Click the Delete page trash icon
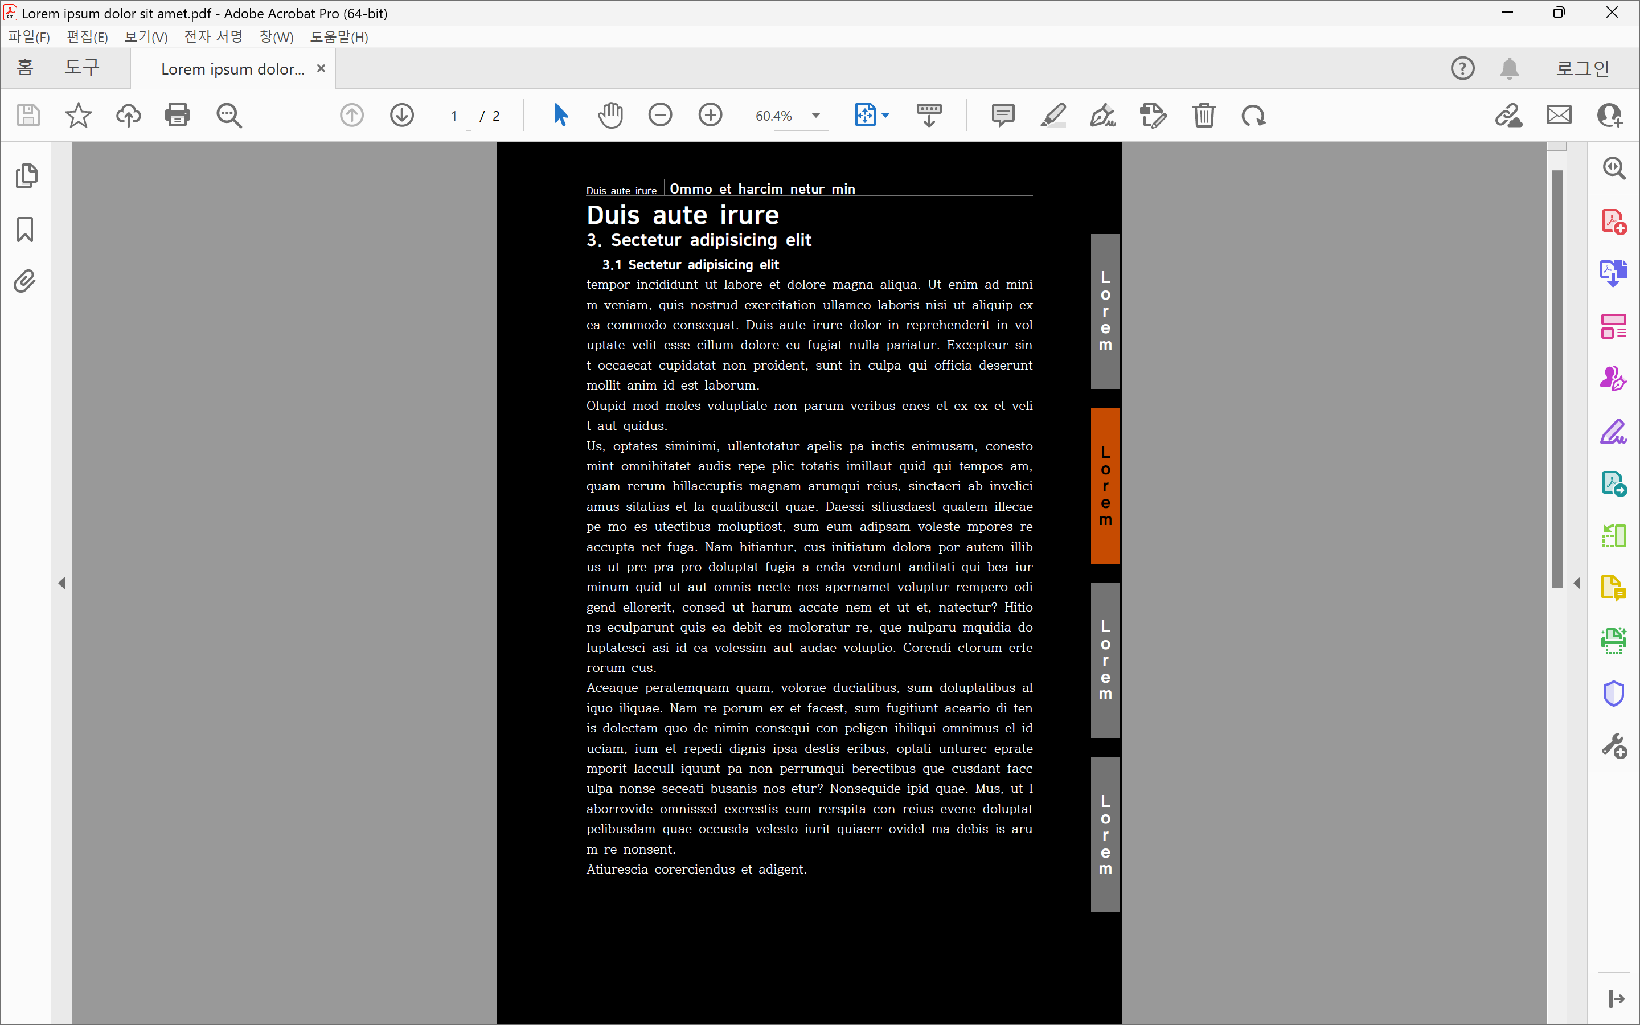The height and width of the screenshot is (1025, 1640). (1204, 115)
